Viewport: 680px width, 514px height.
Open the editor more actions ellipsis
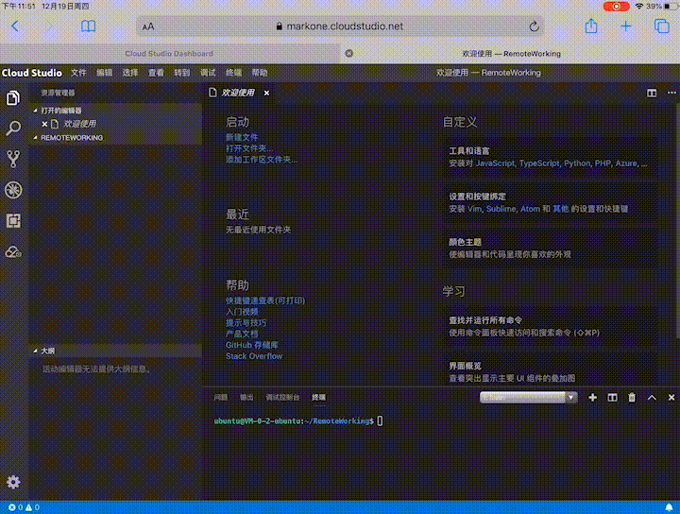tap(671, 93)
